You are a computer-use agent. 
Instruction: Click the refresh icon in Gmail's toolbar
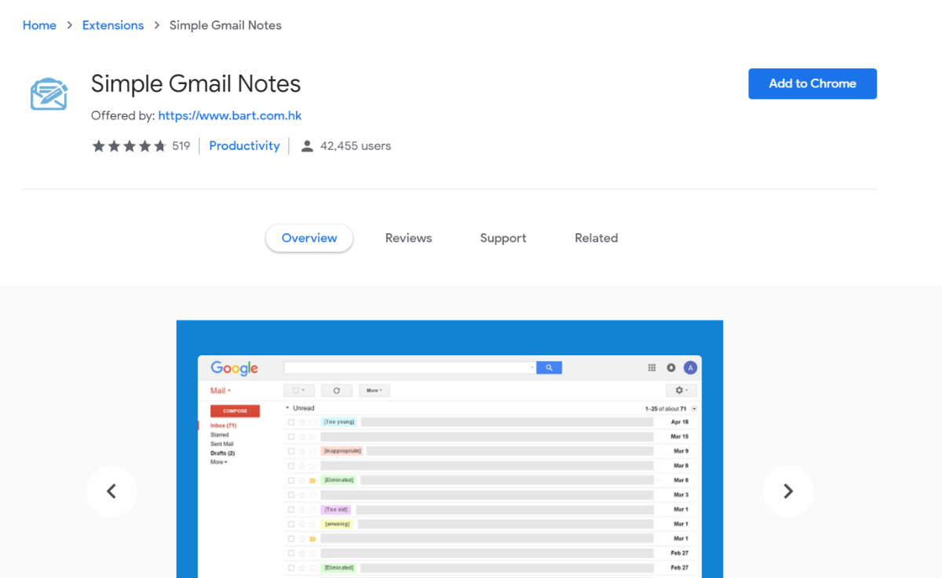337,390
